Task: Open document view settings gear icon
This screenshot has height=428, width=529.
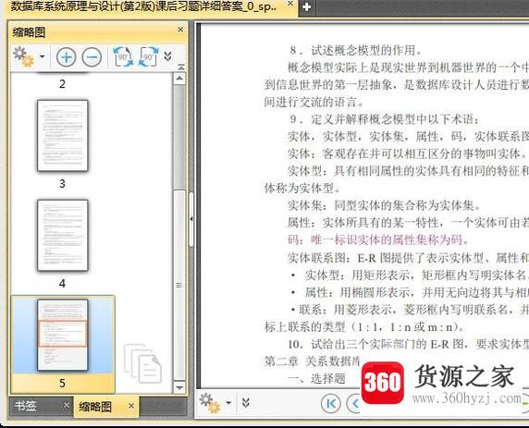Action: click(210, 403)
